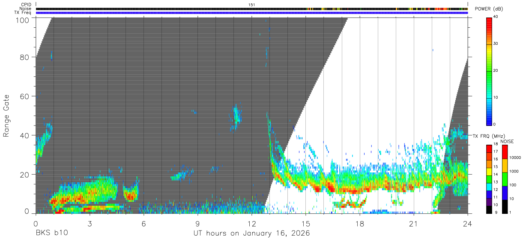Click noise legend value 1000
This screenshot has width=526, height=242.
pyautogui.click(x=514, y=172)
